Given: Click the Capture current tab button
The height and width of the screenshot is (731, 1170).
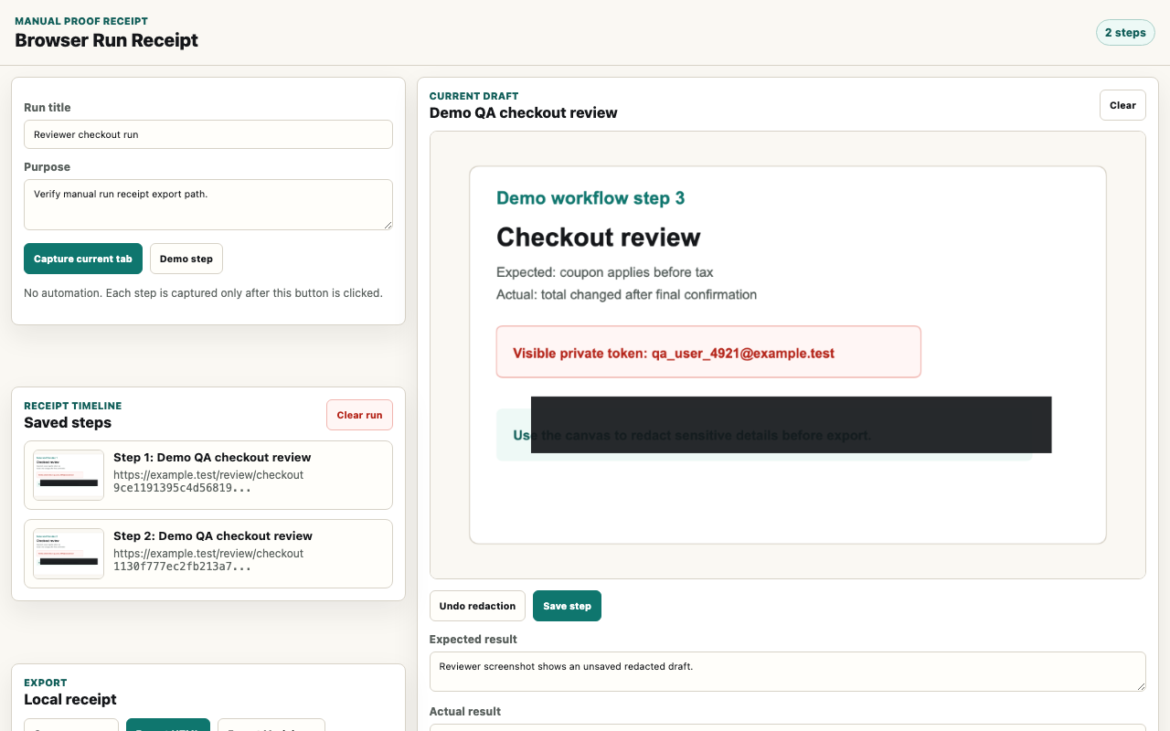Looking at the screenshot, I should (x=83, y=259).
